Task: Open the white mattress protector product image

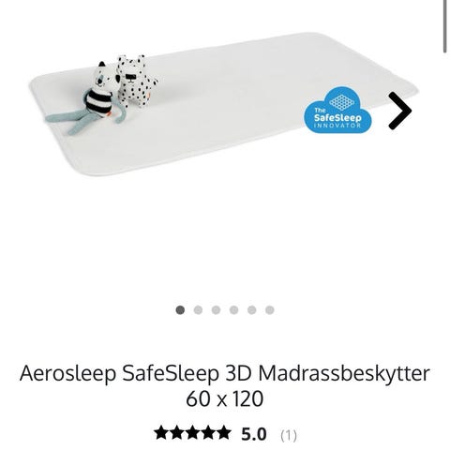Action: tap(224, 104)
